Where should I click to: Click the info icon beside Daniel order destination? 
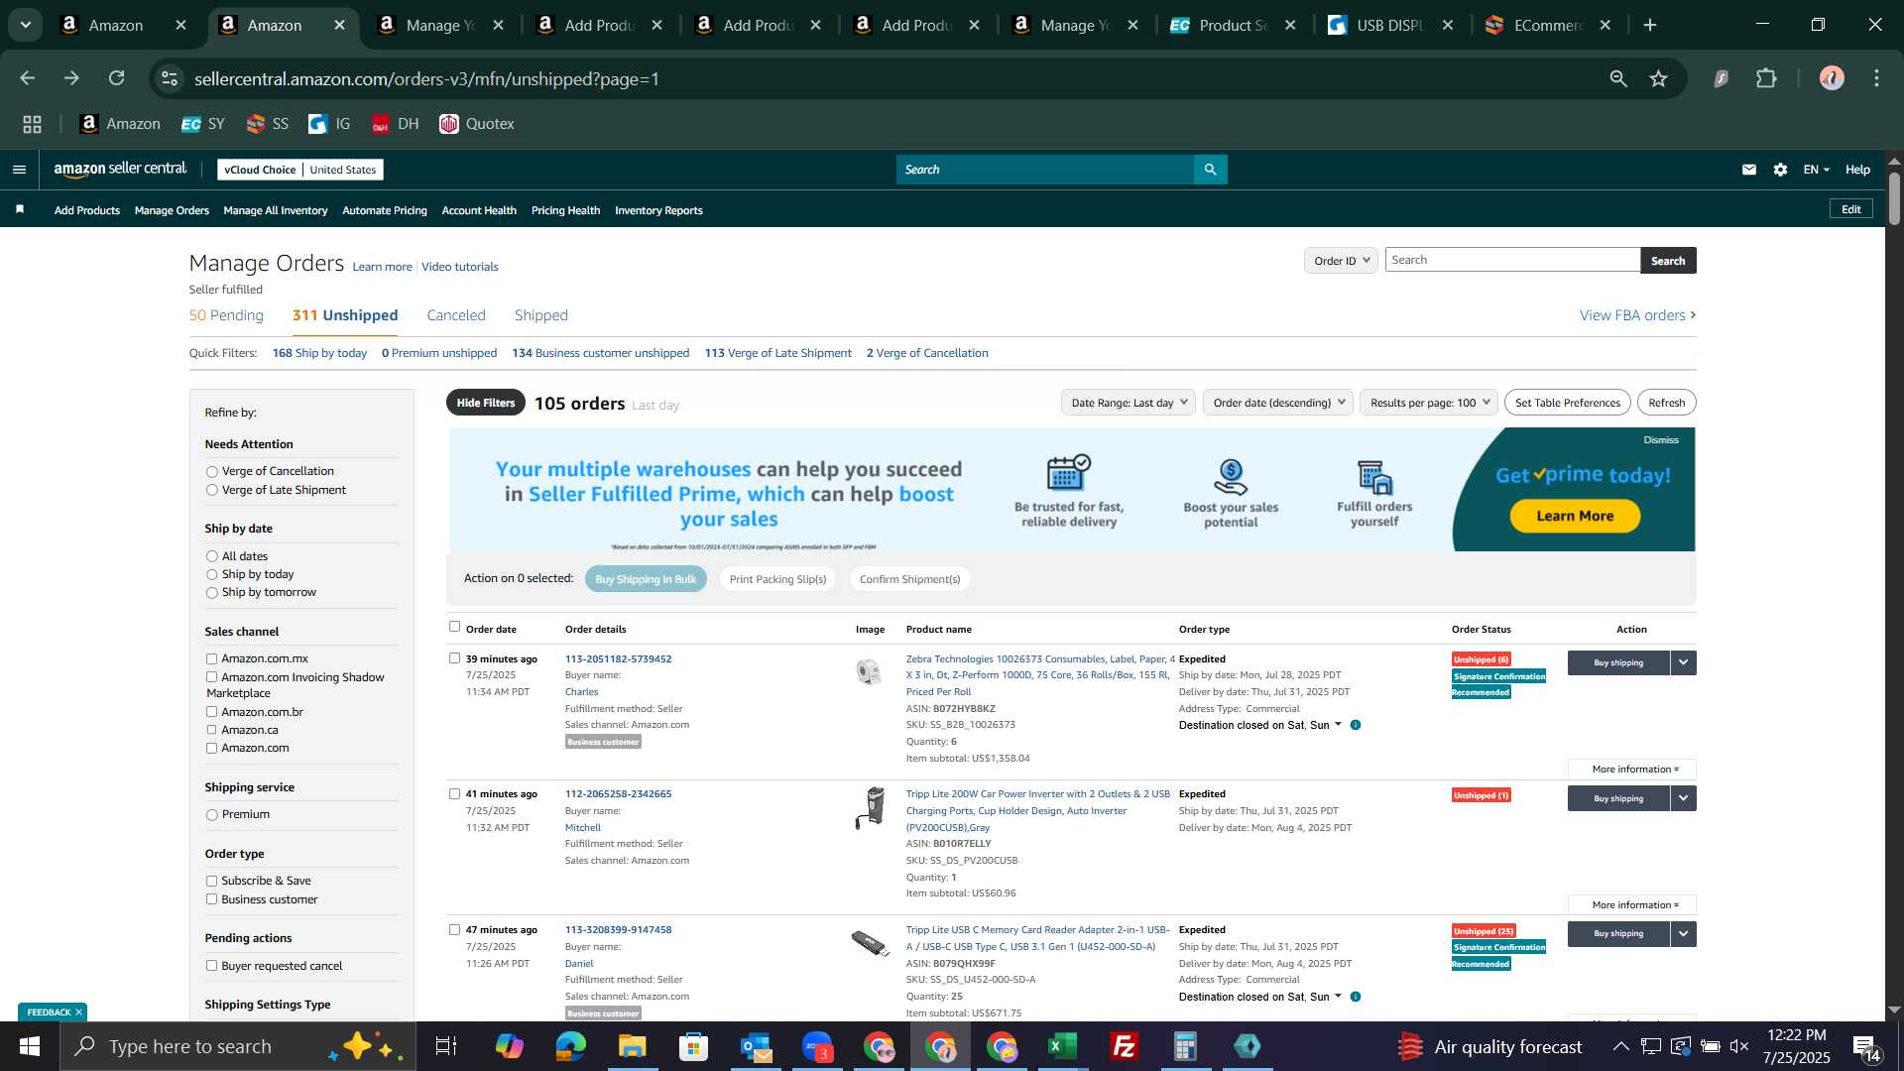pyautogui.click(x=1356, y=997)
